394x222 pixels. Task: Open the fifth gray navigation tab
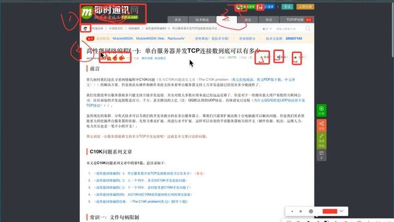coord(268,20)
